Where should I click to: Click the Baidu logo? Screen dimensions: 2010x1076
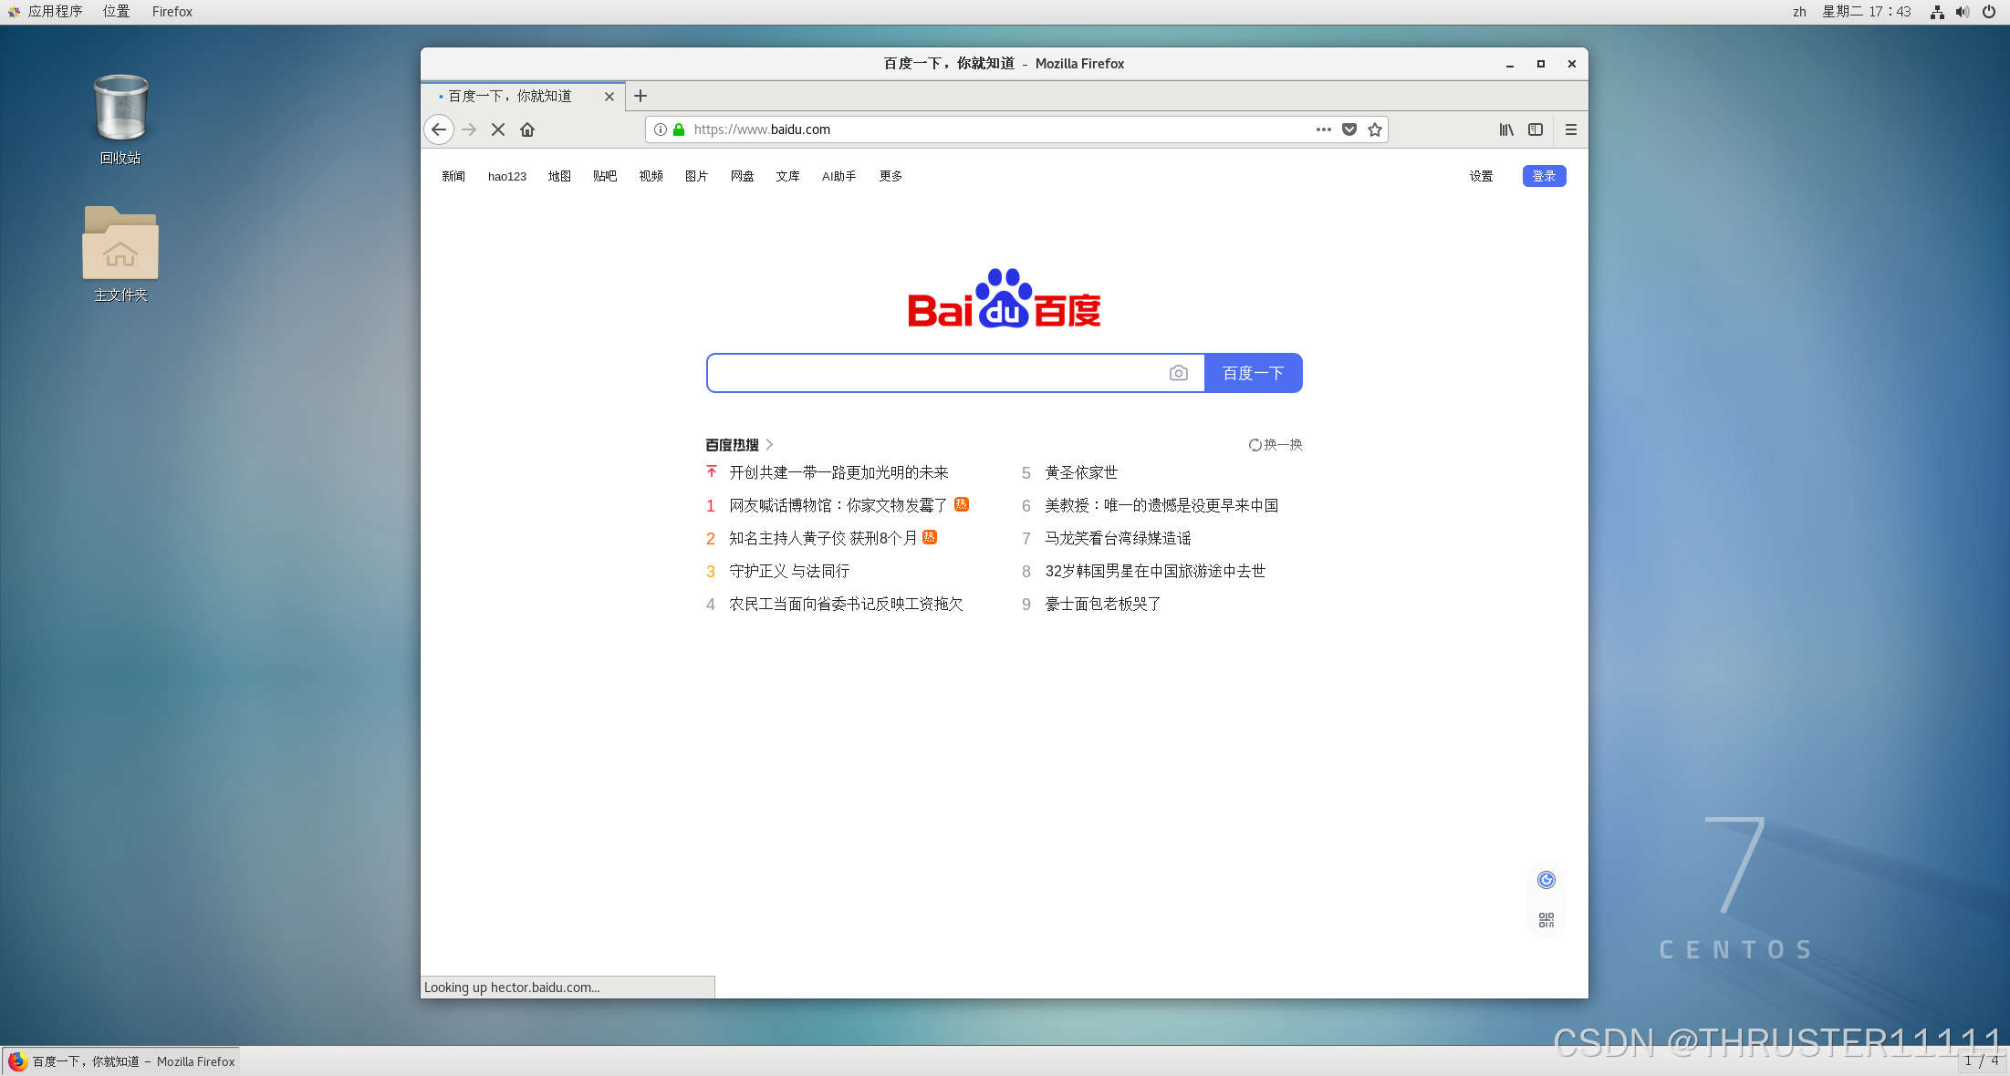[1005, 298]
